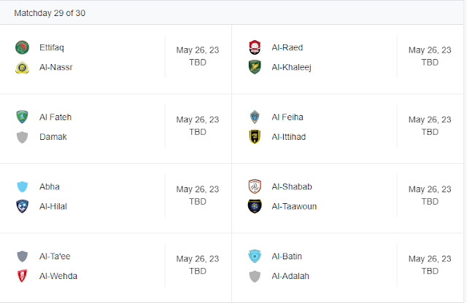Select the Matchday 29 of 30 header
This screenshot has width=467, height=303.
pyautogui.click(x=50, y=13)
